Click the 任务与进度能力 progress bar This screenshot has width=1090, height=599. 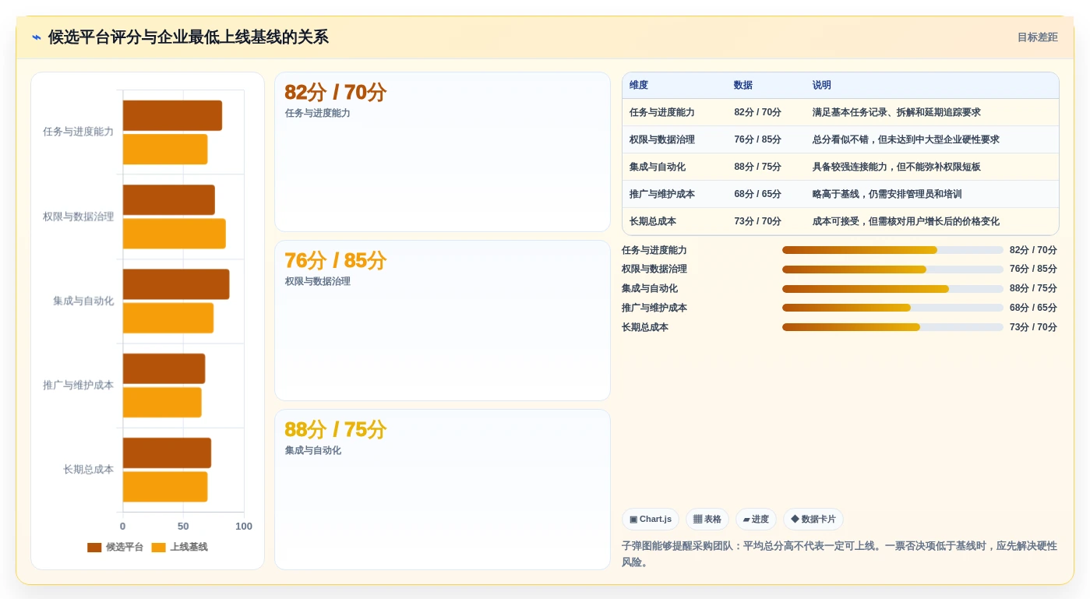(892, 250)
